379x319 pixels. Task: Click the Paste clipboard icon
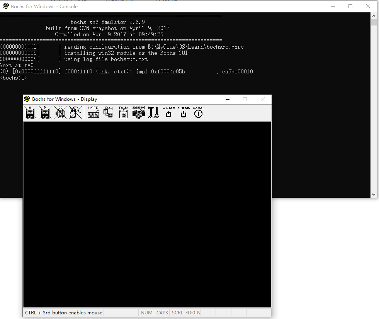point(124,112)
